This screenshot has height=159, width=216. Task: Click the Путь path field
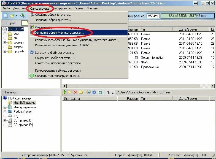[164, 92]
